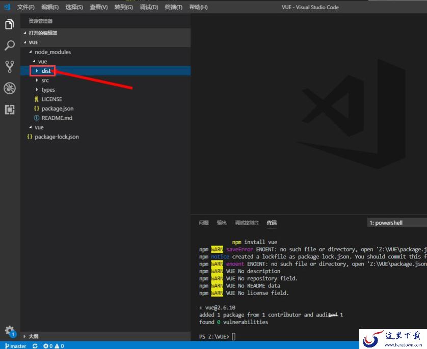Click the master branch status item

click(15, 346)
